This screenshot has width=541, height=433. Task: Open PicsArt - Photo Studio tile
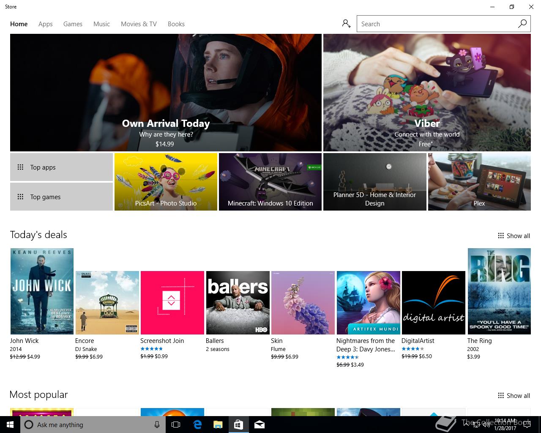166,182
